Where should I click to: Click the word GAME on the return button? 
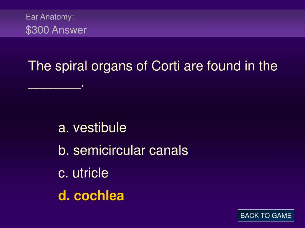[x=281, y=216]
